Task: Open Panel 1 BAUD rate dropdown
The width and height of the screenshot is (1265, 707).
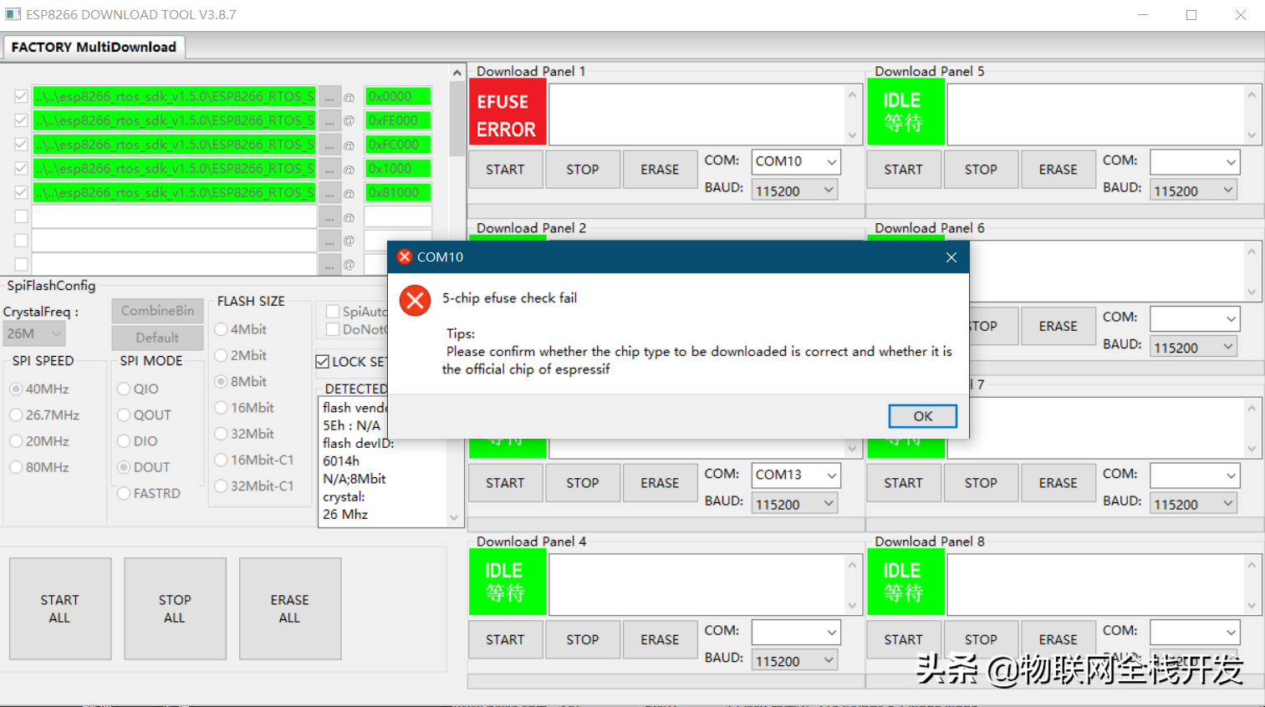Action: 794,191
